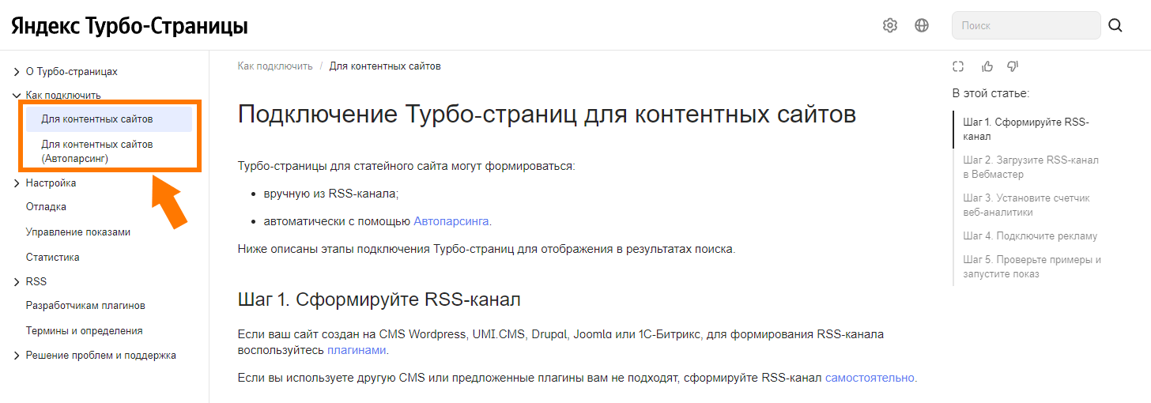
Task: Open Статистика page
Action: [x=52, y=258]
